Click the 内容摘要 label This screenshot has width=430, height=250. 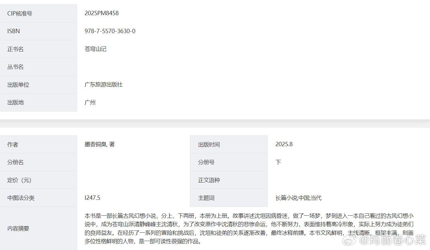[18, 229]
